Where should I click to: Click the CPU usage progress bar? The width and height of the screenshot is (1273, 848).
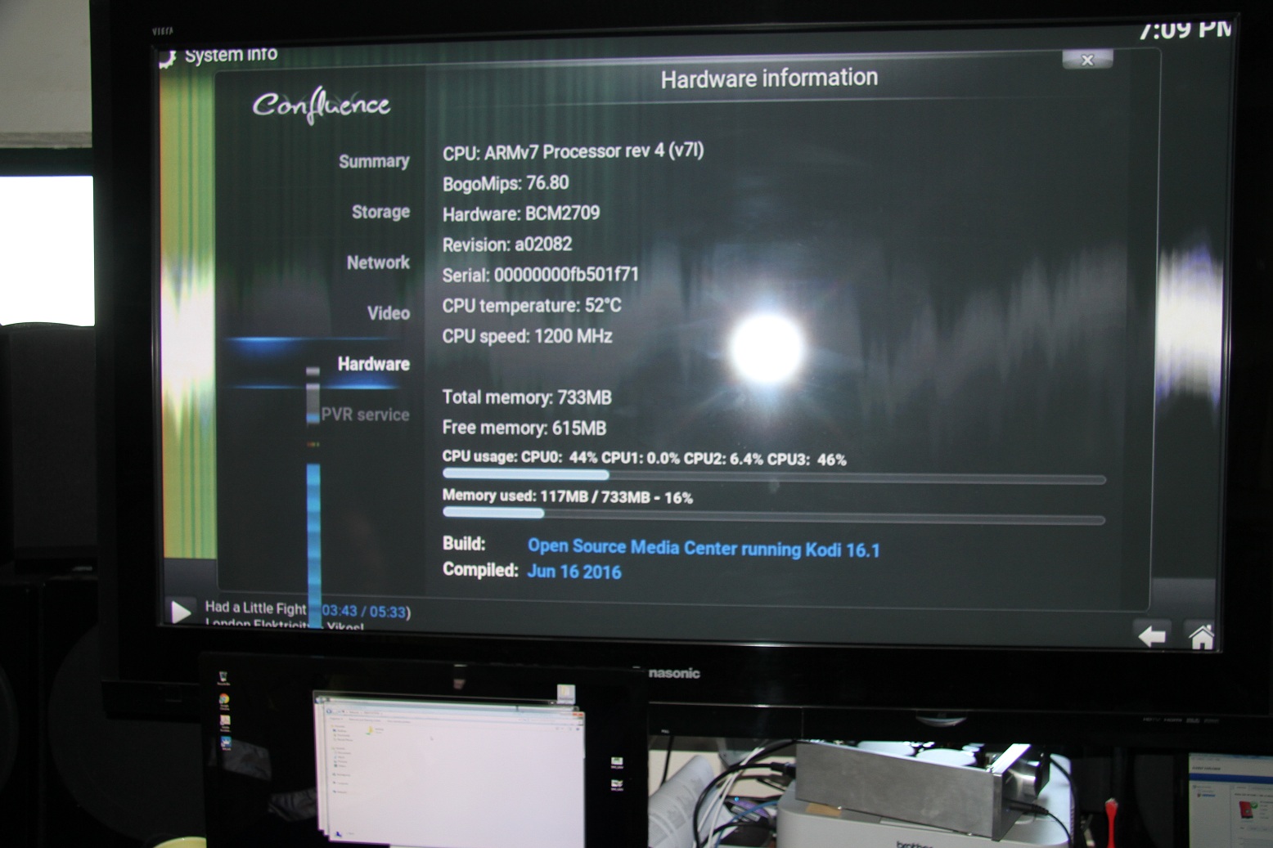(x=773, y=476)
